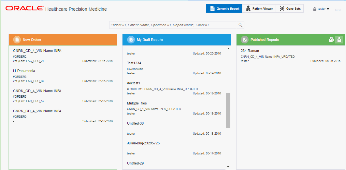Click the Gene Sets DNA icon
The image size is (346, 170).
tap(282, 8)
